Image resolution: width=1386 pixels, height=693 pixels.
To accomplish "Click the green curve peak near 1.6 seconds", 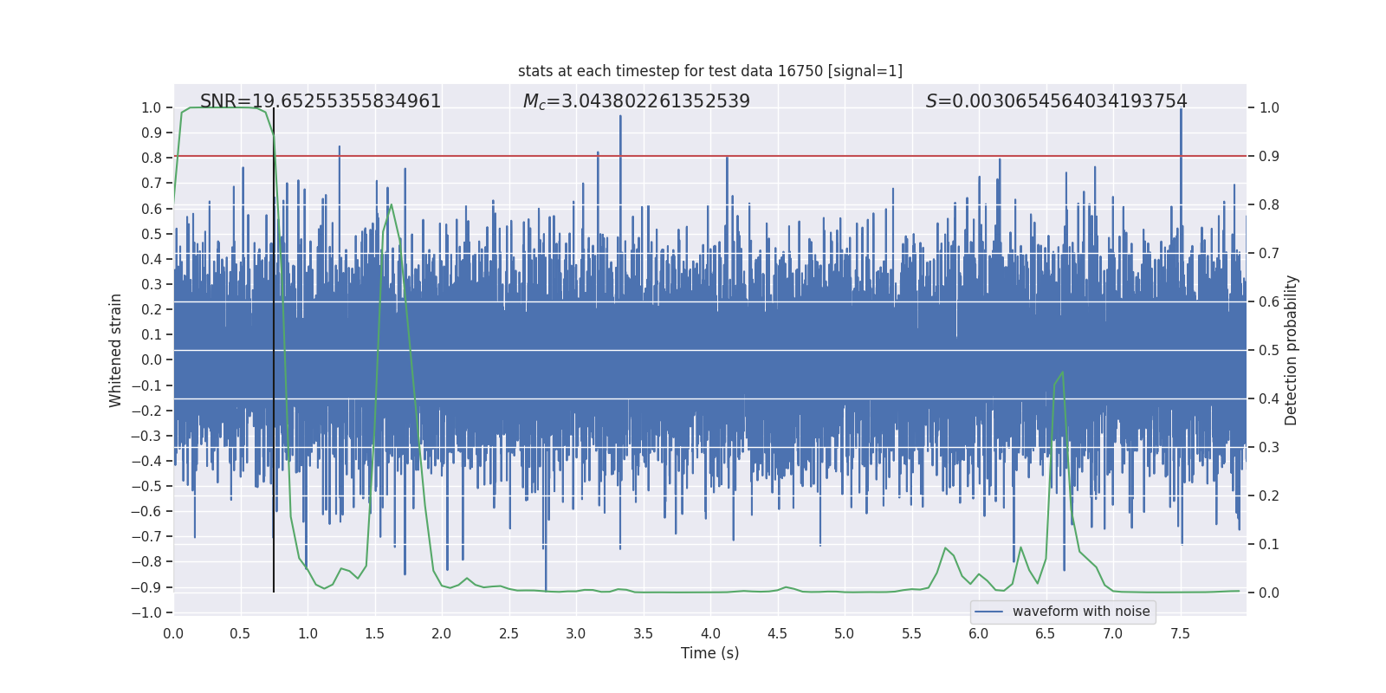I will pos(392,205).
